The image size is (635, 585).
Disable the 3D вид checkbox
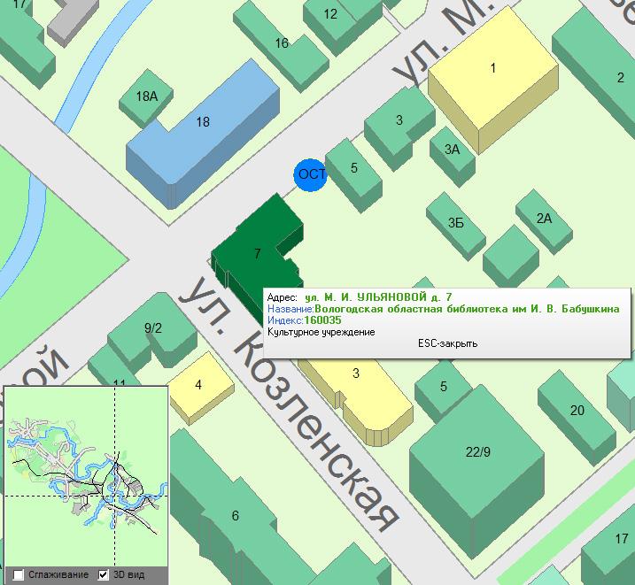pyautogui.click(x=104, y=574)
